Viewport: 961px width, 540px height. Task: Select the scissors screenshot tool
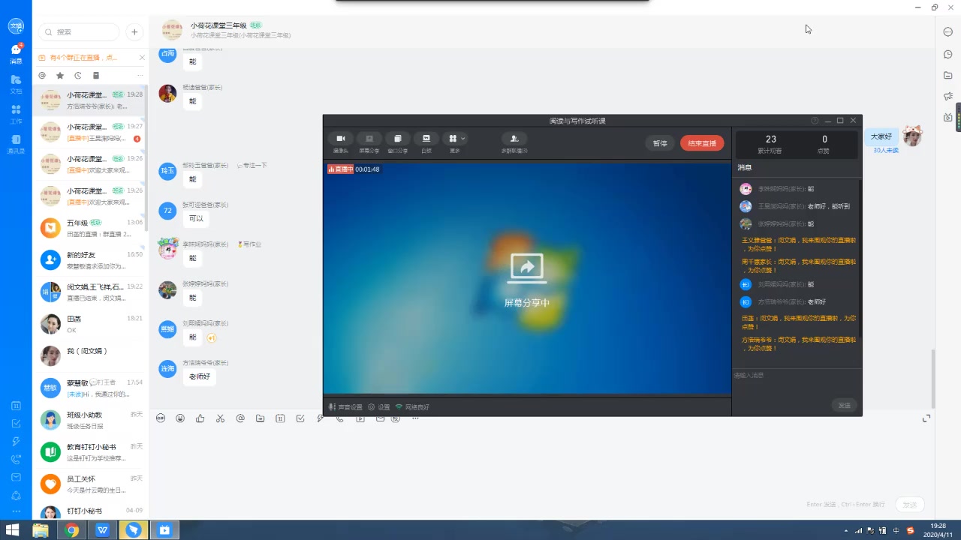pyautogui.click(x=220, y=418)
